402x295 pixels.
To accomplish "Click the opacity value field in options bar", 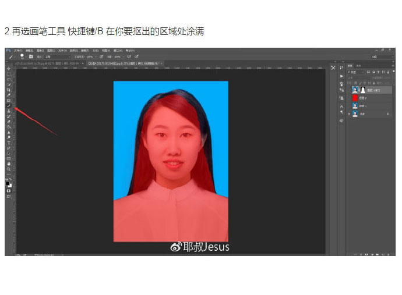I will pyautogui.click(x=90, y=56).
